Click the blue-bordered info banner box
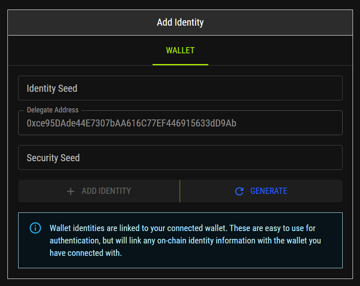360x286 pixels. click(x=180, y=240)
